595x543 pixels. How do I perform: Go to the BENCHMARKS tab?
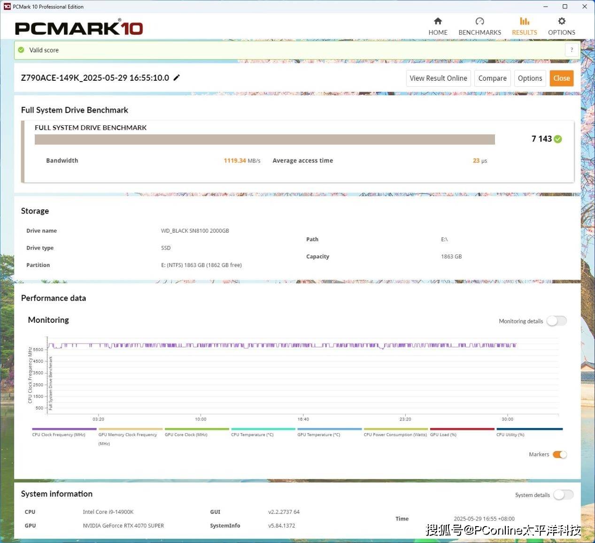click(x=479, y=27)
